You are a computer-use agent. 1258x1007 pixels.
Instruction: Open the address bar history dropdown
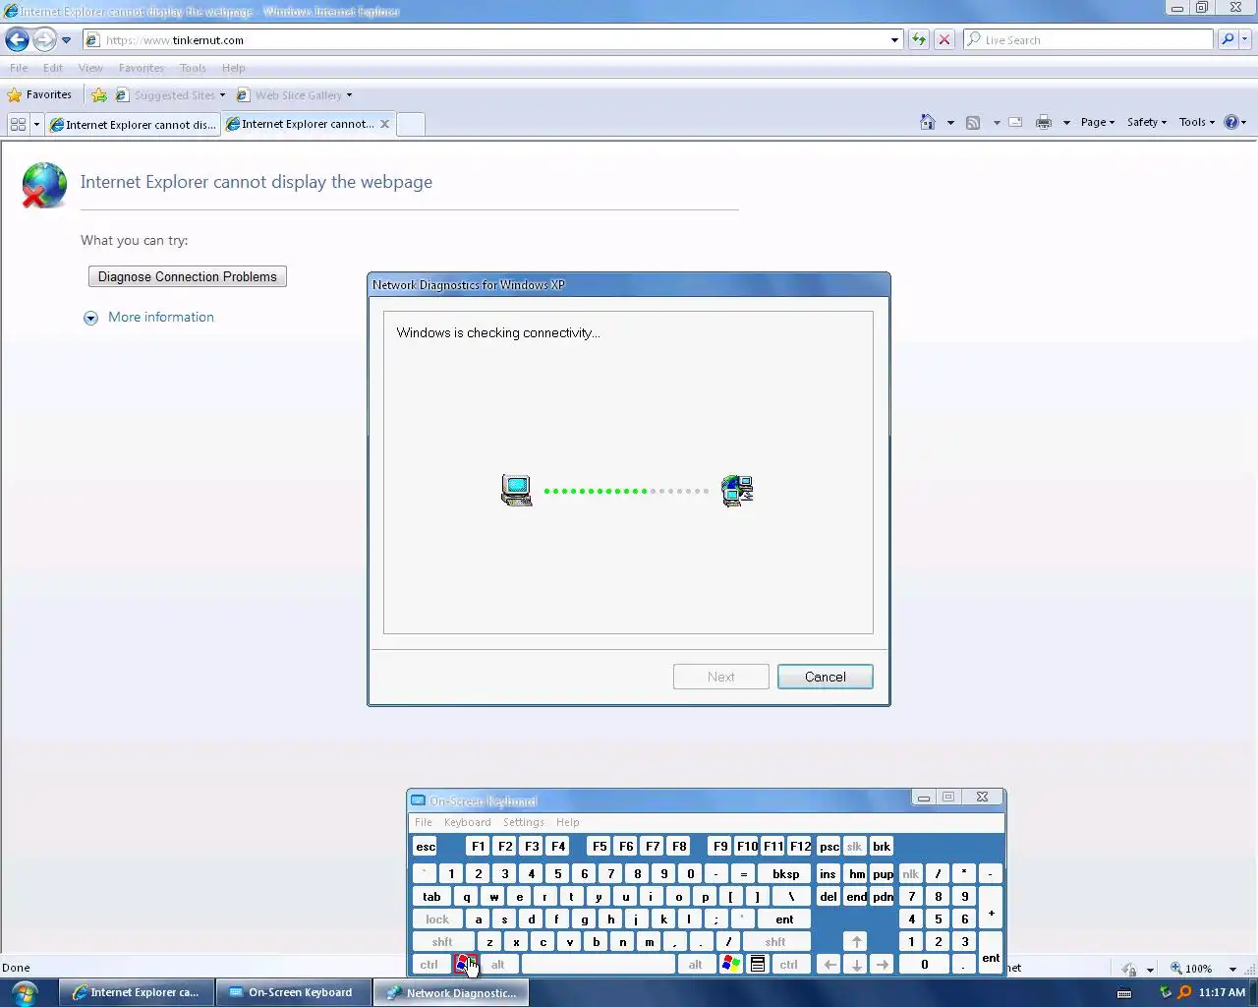(894, 40)
